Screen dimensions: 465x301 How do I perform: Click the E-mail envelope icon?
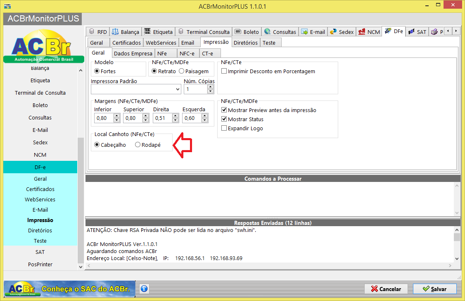[x=304, y=31]
